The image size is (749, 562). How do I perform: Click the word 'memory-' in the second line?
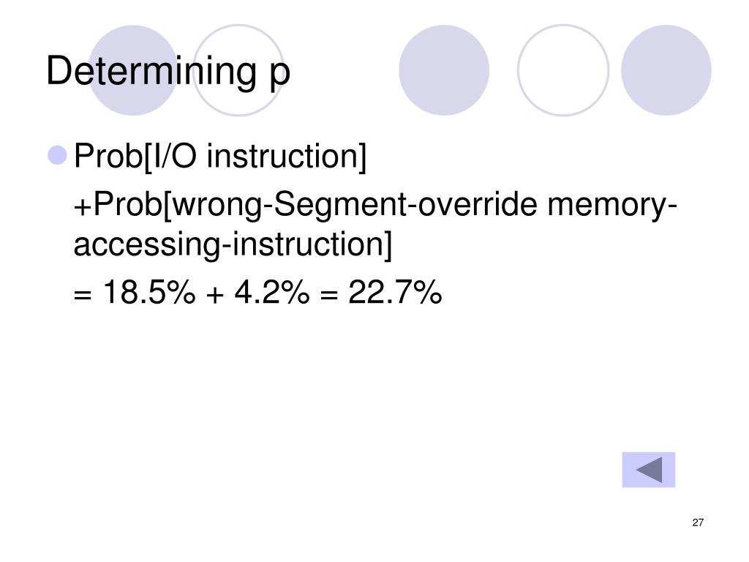pos(612,206)
